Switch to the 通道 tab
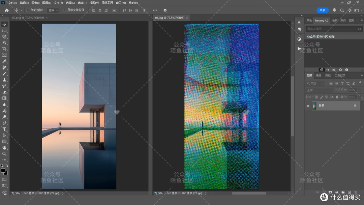Screen dimensions: 364x205 click(318, 76)
